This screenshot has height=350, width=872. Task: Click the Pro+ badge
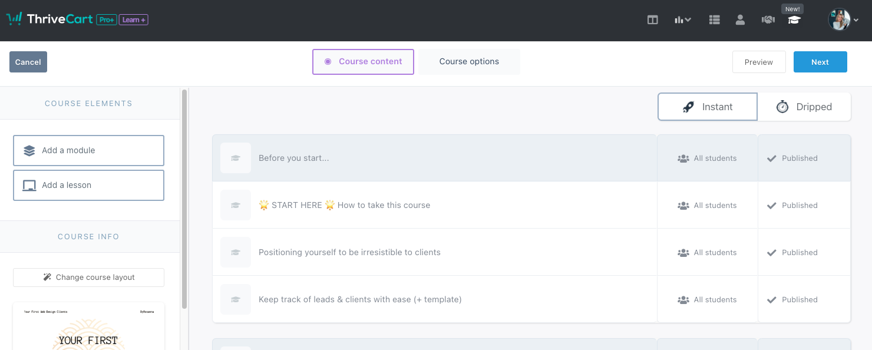pyautogui.click(x=107, y=19)
